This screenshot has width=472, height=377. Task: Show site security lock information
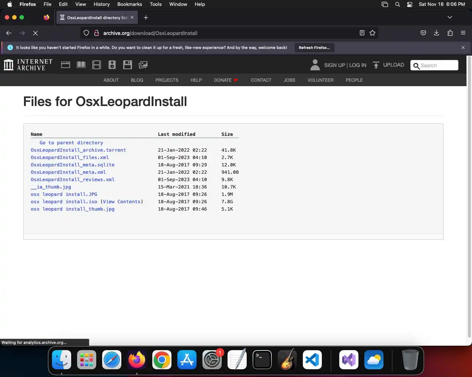click(97, 33)
